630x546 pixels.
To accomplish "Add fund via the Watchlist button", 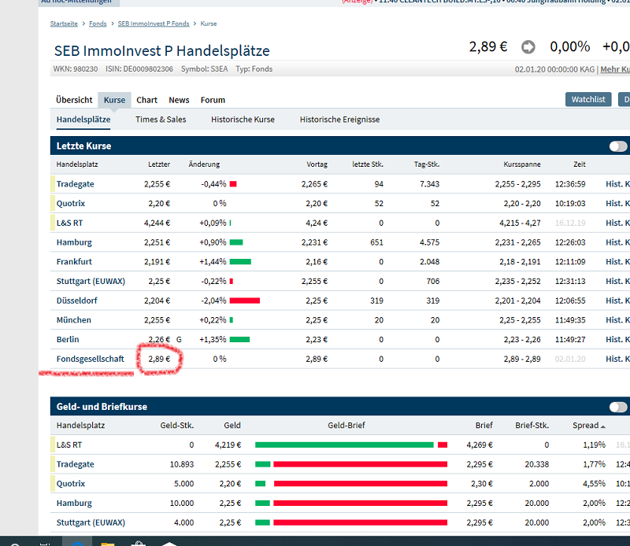I will pos(588,100).
